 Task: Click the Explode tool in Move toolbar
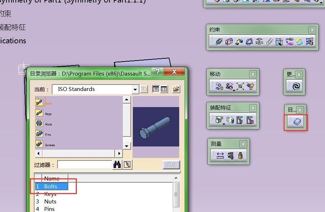point(240,86)
